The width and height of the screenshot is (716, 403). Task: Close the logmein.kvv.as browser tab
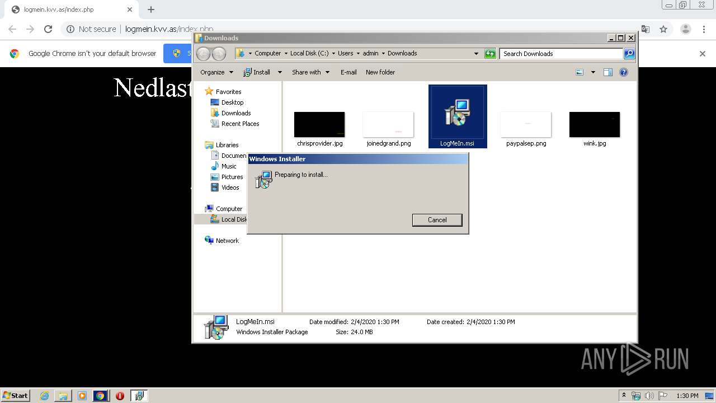[130, 10]
